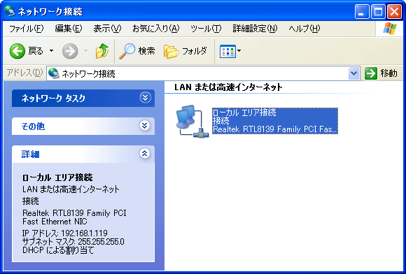Open the Views dropdown arrow

tap(239, 50)
